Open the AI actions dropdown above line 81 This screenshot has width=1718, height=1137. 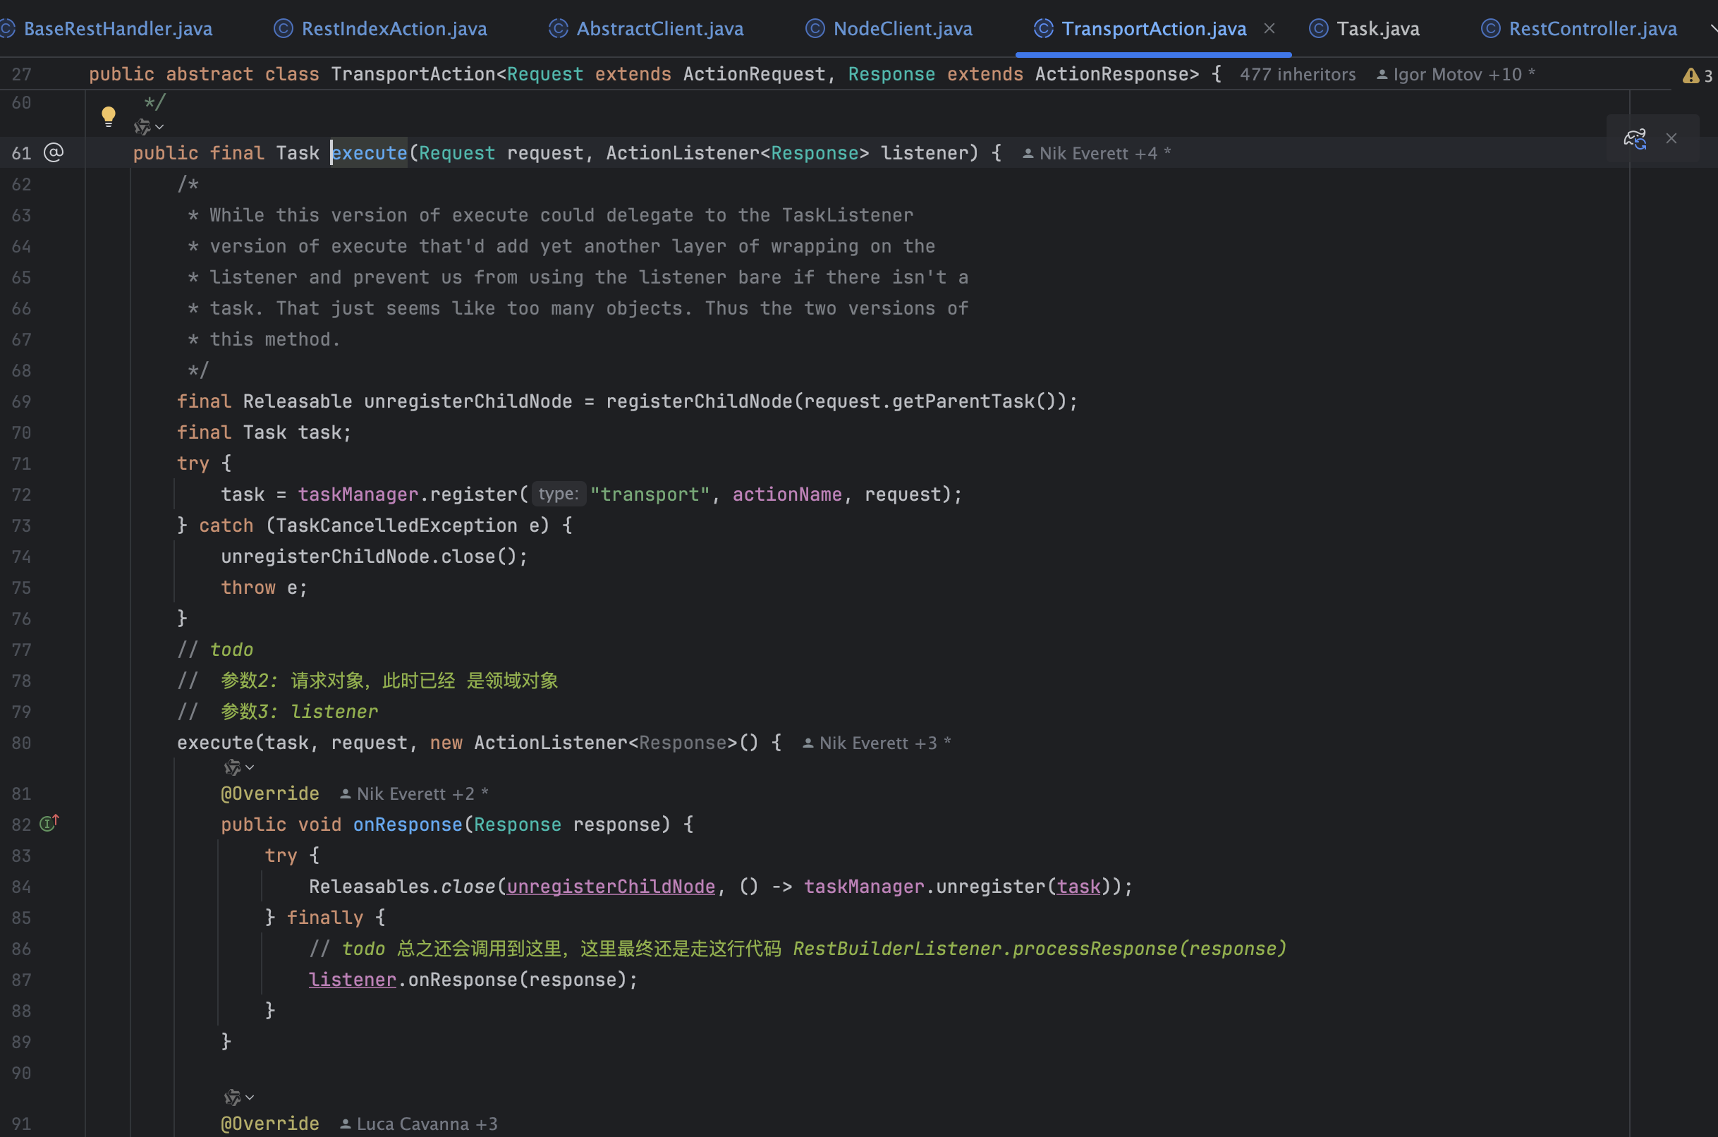point(238,767)
